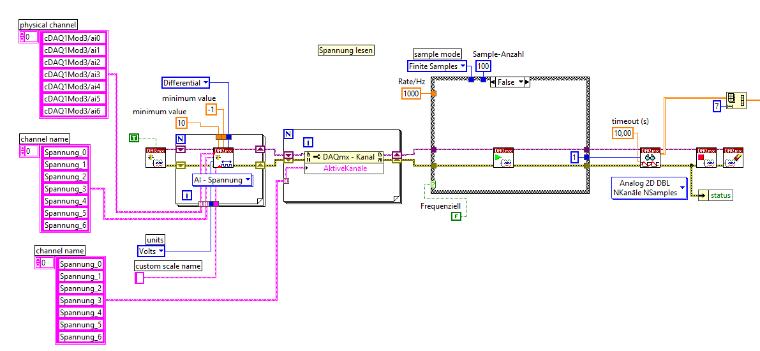This screenshot has height=351, width=760.
Task: Show the previous case with the left arrow
Action: [x=494, y=82]
